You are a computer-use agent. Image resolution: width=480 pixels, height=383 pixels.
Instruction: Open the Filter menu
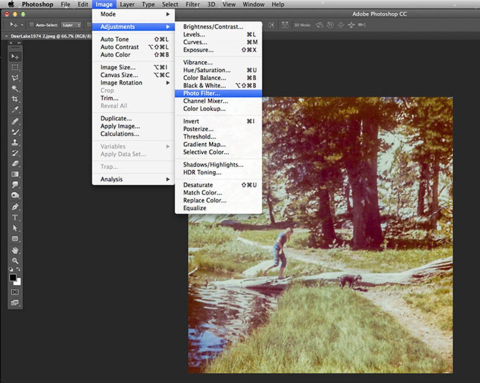click(192, 4)
